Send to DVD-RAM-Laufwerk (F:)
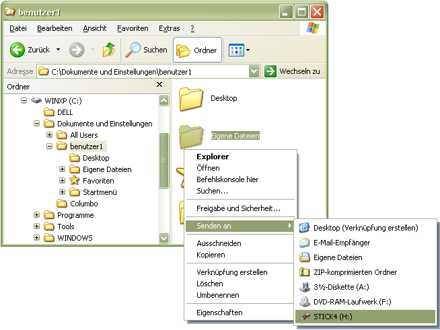Viewport: 440px width, 330px height. click(x=365, y=302)
